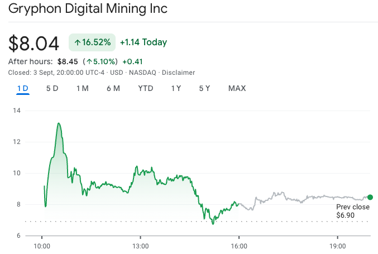Click the chart's lowest dip just after 15:00

pos(213,223)
